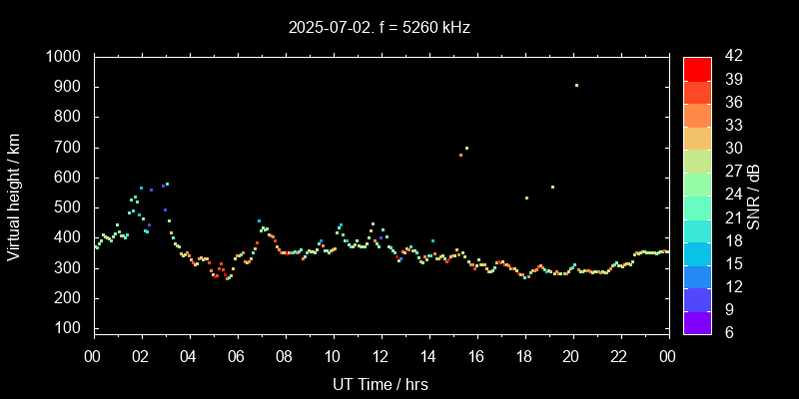The height and width of the screenshot is (399, 799).
Task: Select the isolated data point near 900 km
Action: pyautogui.click(x=576, y=86)
